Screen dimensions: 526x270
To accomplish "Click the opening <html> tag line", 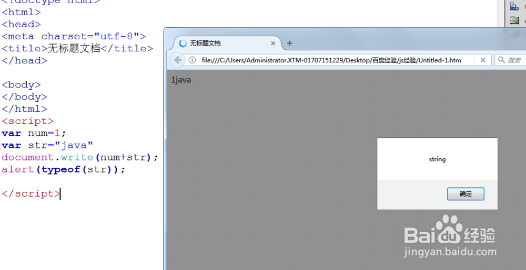I will click(21, 12).
